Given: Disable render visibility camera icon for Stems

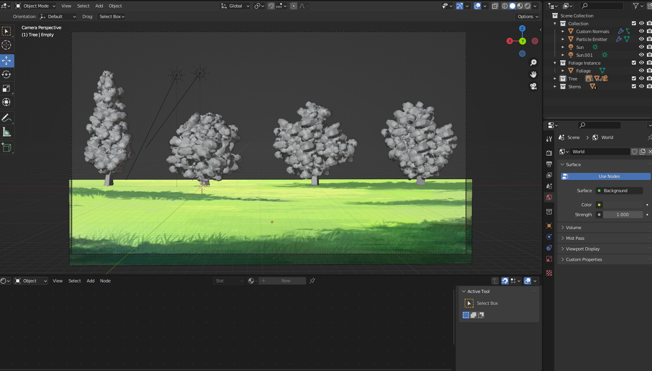Looking at the screenshot, I should (x=649, y=86).
